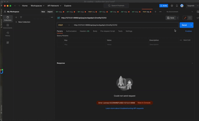Click the New button
This screenshot has width=199, height=121.
(43, 12)
